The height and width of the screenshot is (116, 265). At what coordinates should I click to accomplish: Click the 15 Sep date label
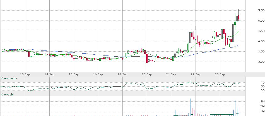click(x=74, y=74)
